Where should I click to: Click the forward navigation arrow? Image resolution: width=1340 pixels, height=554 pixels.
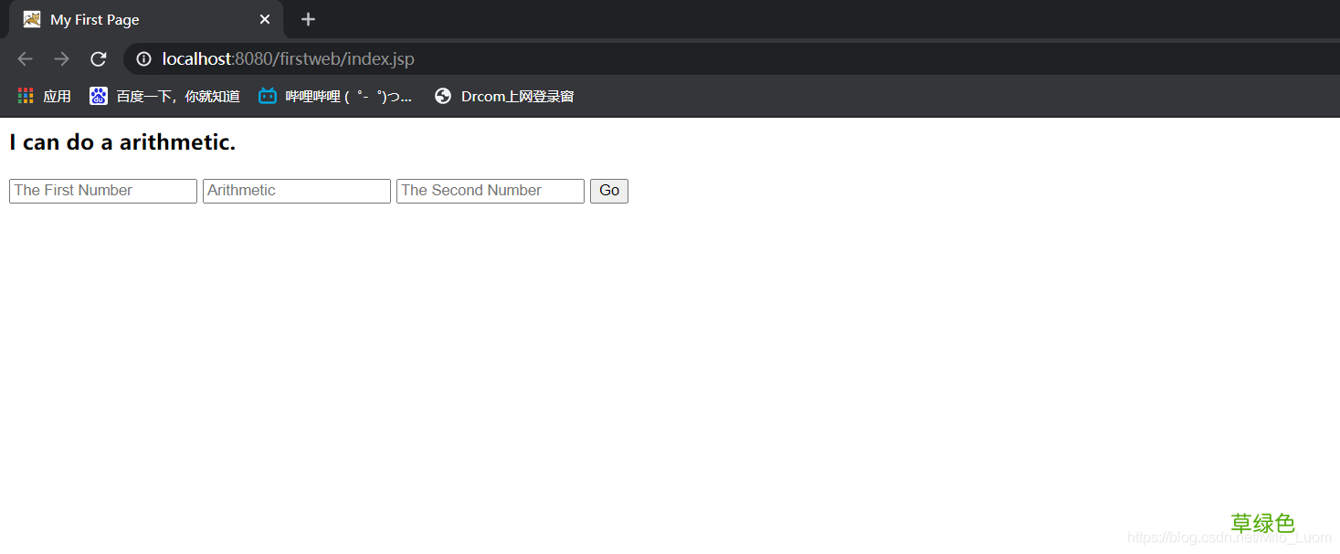[61, 59]
